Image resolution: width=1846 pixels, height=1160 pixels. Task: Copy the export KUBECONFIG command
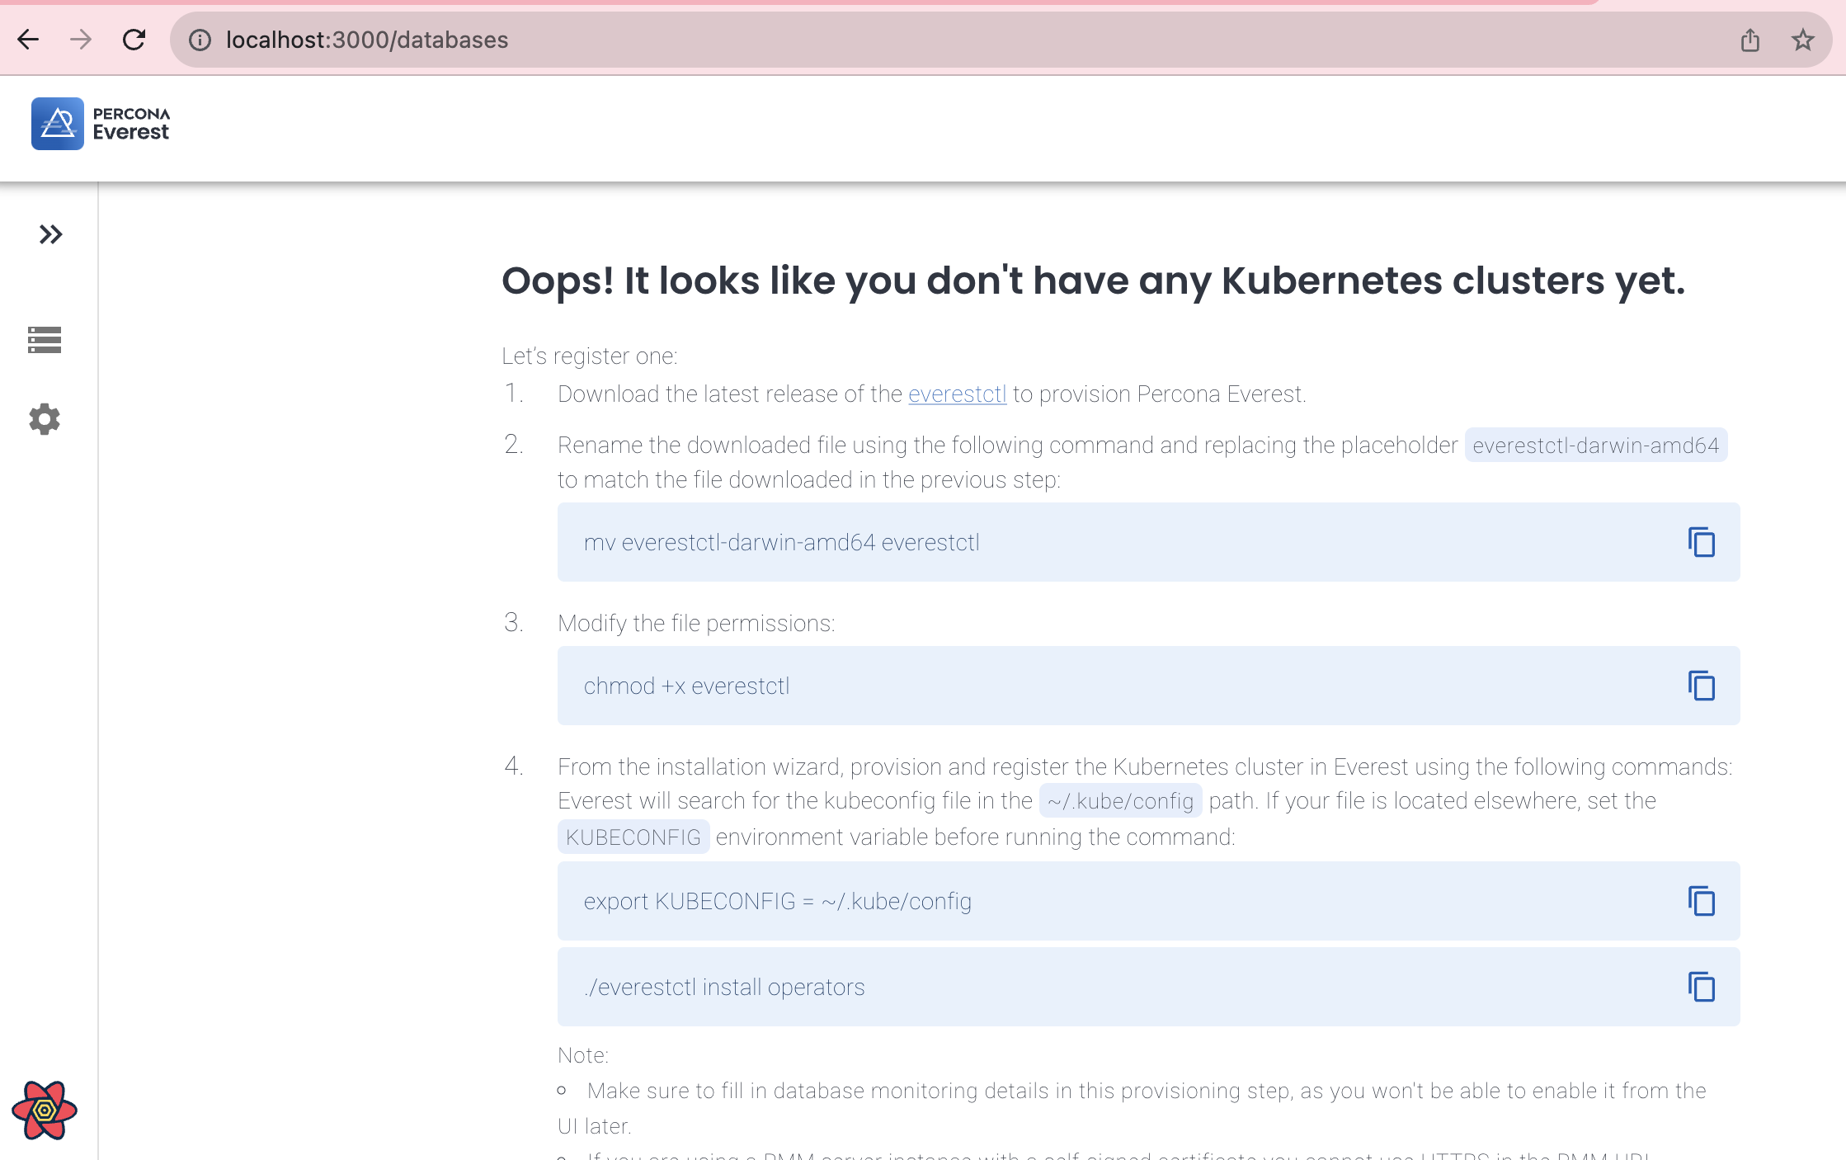click(x=1701, y=901)
